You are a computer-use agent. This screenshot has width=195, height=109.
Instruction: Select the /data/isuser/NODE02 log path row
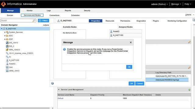pyautogui.click(x=167, y=80)
